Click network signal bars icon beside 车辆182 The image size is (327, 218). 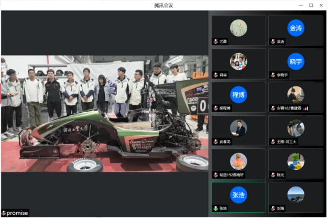click(306, 108)
